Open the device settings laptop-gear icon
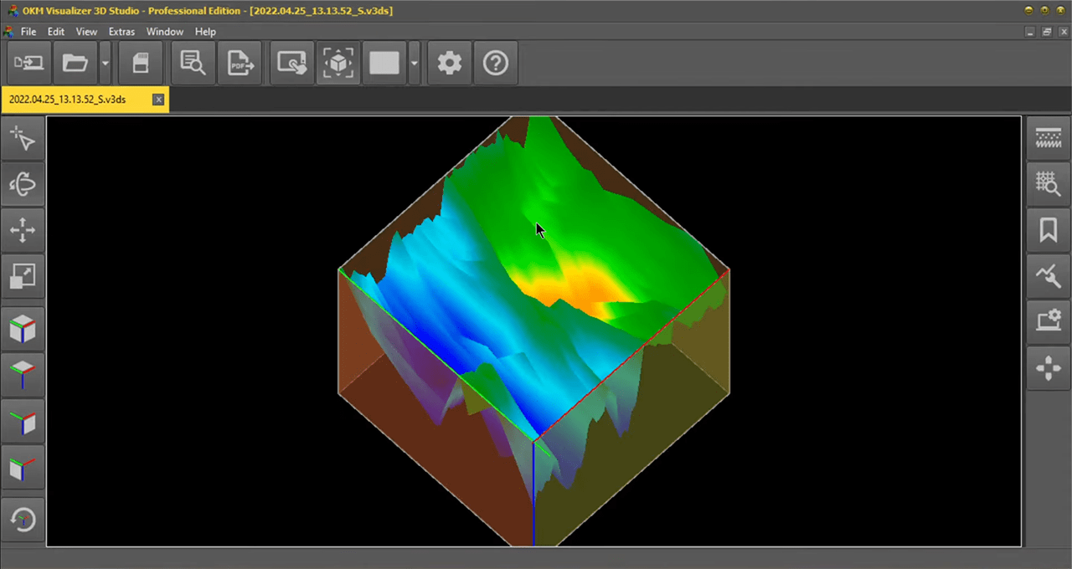The height and width of the screenshot is (569, 1072). tap(1049, 321)
